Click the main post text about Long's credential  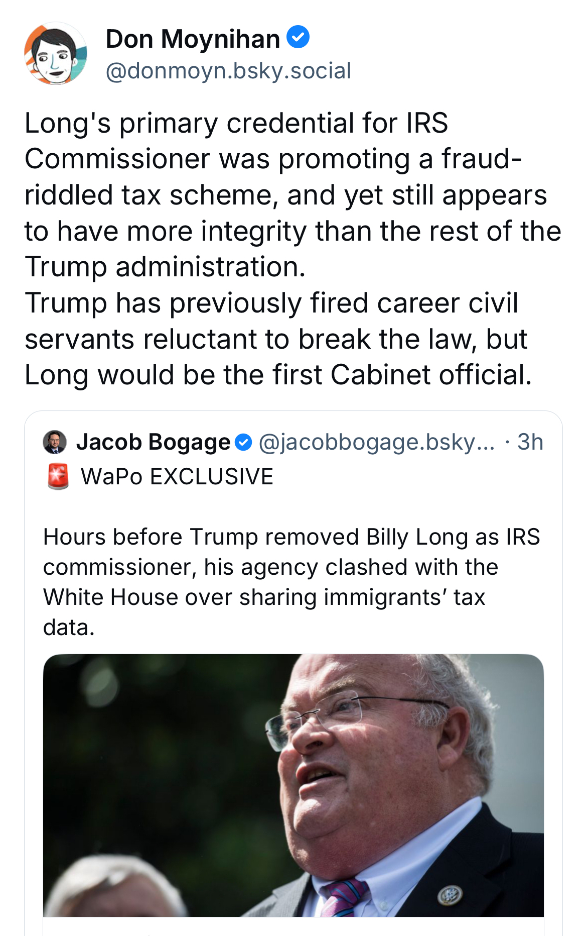point(293,195)
